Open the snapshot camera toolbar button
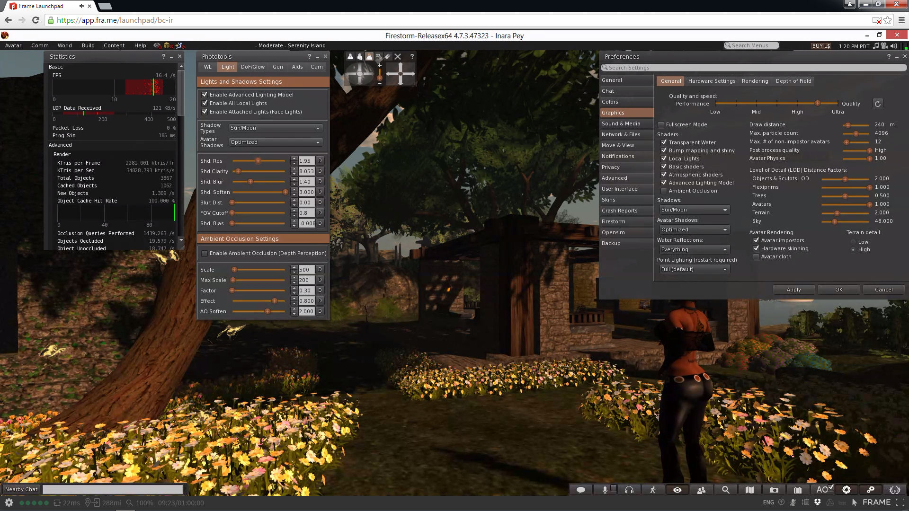The image size is (909, 511). [774, 490]
